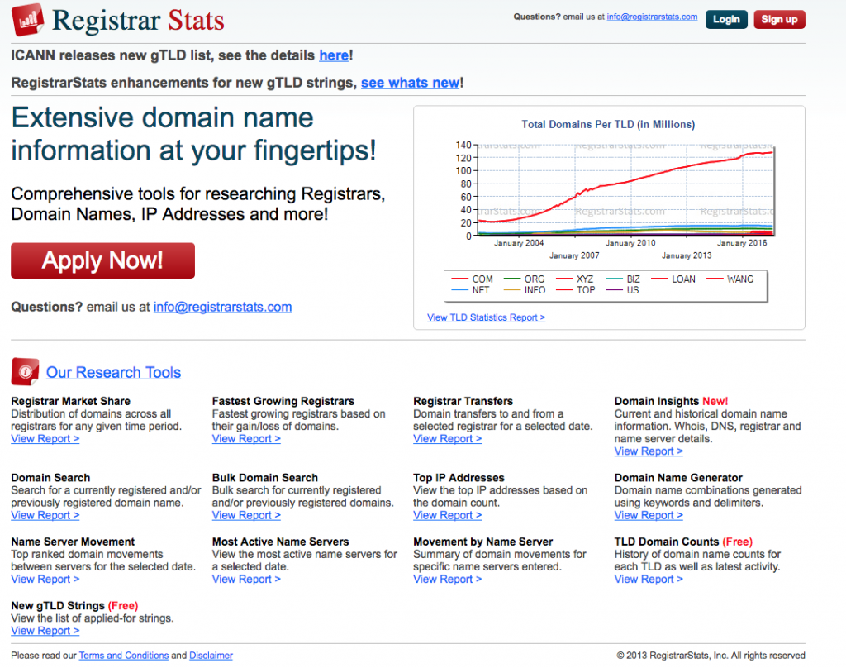Click the '© 2013 RegistrarStats, Inc.' copyright text
846x668 pixels.
(x=711, y=656)
